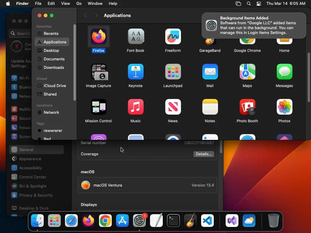Screen dimensions: 311x233
Task: Select the Messages app icon
Action: pos(284,72)
